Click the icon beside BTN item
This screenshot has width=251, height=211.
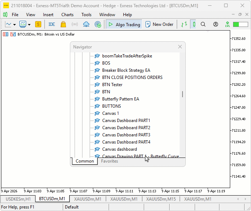tap(97, 92)
